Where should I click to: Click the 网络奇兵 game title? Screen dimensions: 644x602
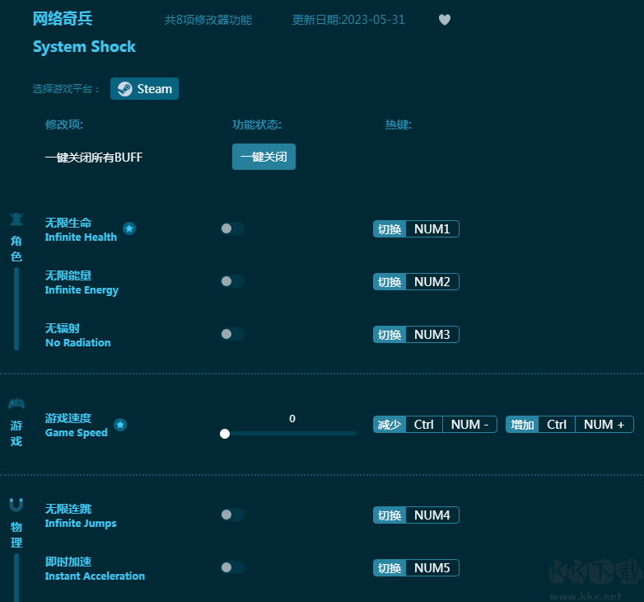tap(63, 18)
